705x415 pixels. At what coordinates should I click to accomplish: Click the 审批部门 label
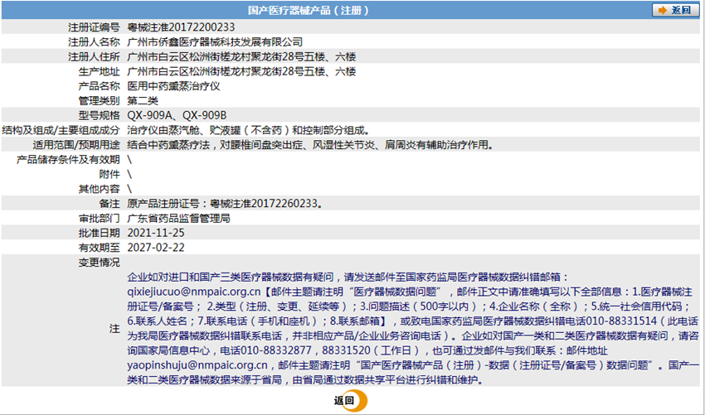pyautogui.click(x=99, y=219)
